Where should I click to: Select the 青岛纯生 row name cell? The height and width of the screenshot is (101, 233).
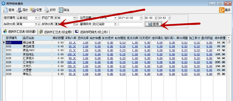[37, 54]
